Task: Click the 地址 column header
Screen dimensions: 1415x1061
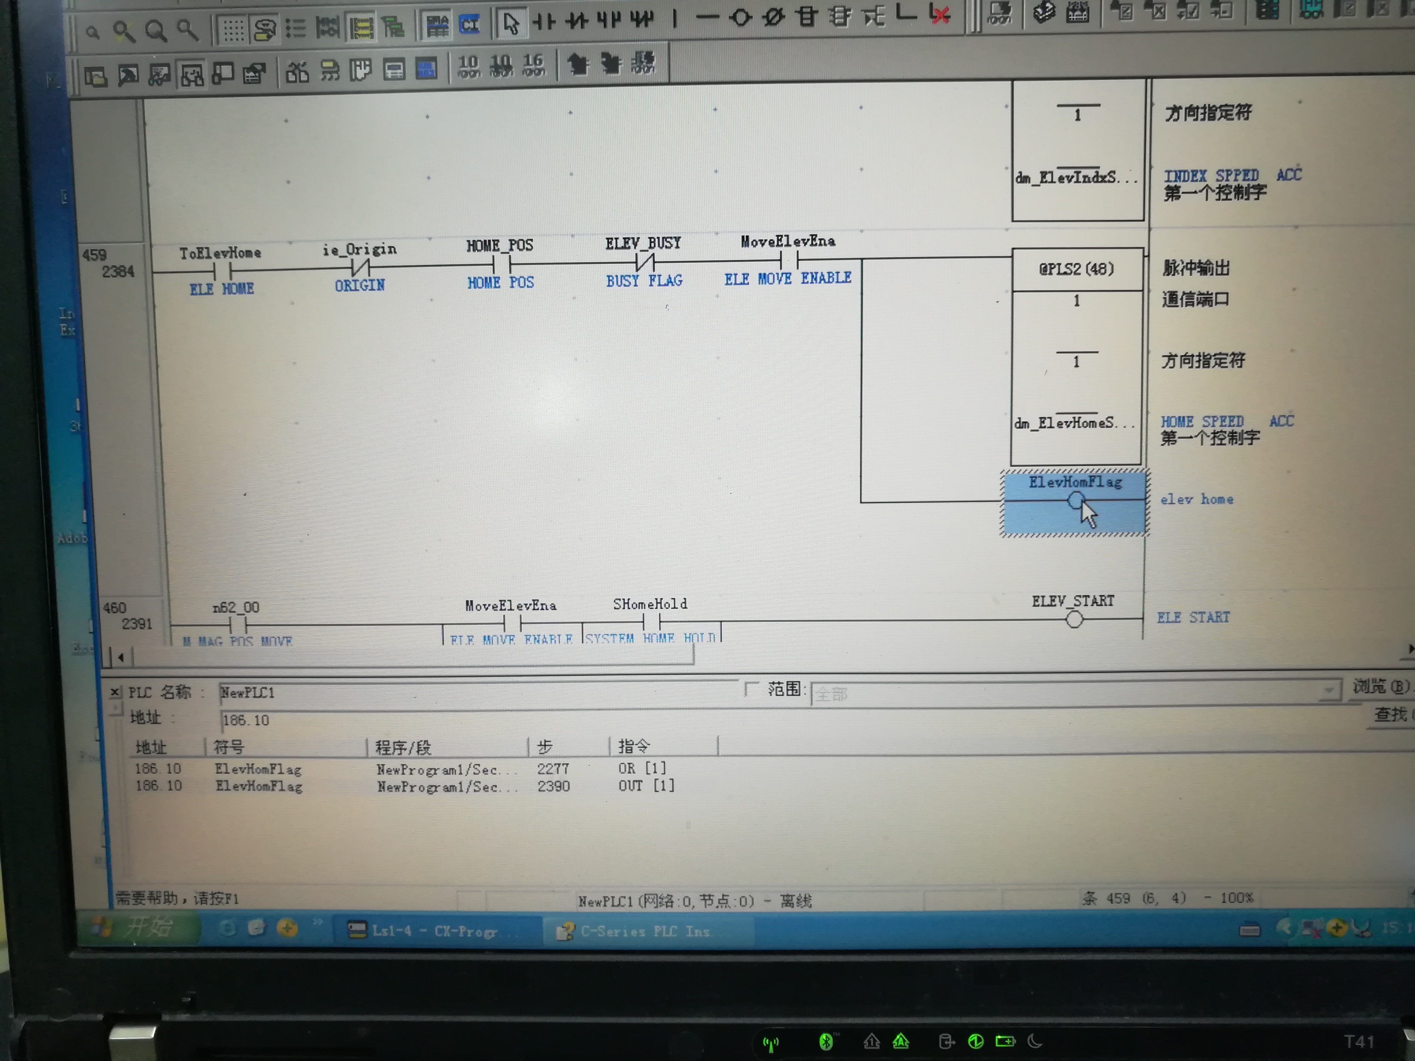Action: [151, 747]
